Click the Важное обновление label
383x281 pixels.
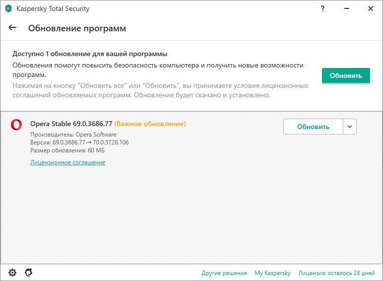point(150,124)
